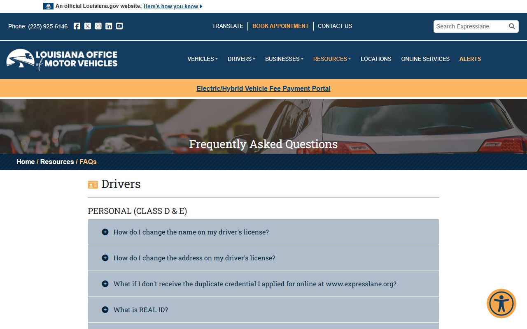Expand the duplicate credential expresslane.org FAQ
This screenshot has height=329, width=527.
point(263,284)
